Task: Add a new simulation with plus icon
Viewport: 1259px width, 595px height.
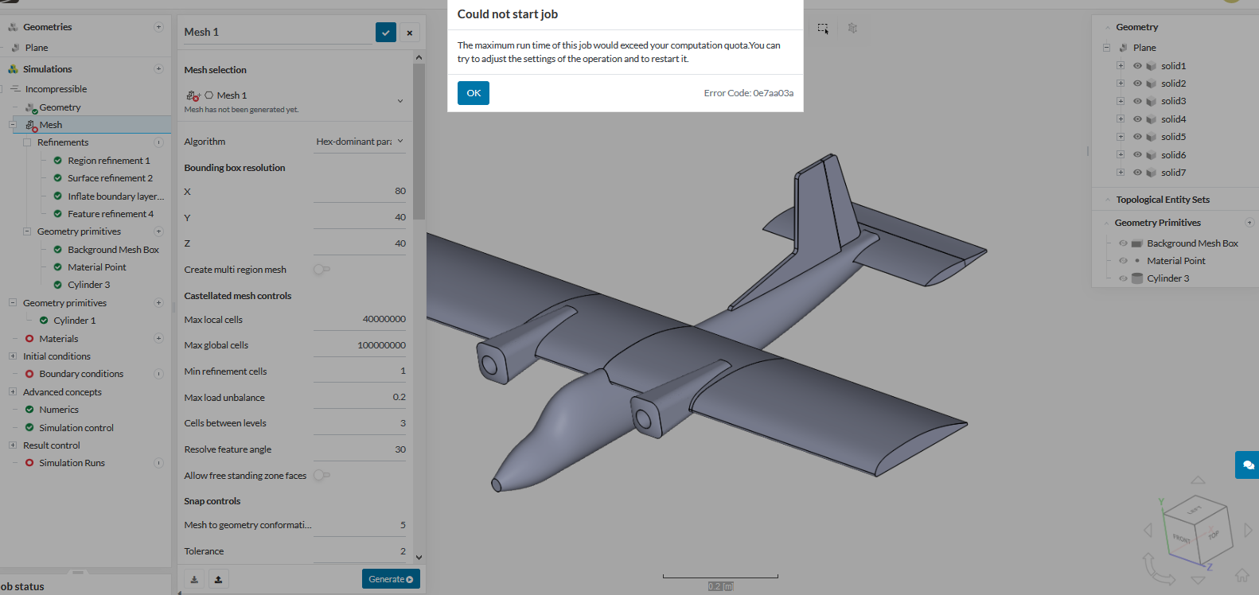Action: point(158,69)
